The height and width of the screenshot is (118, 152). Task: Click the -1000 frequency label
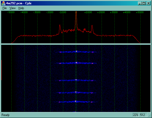click(63, 12)
